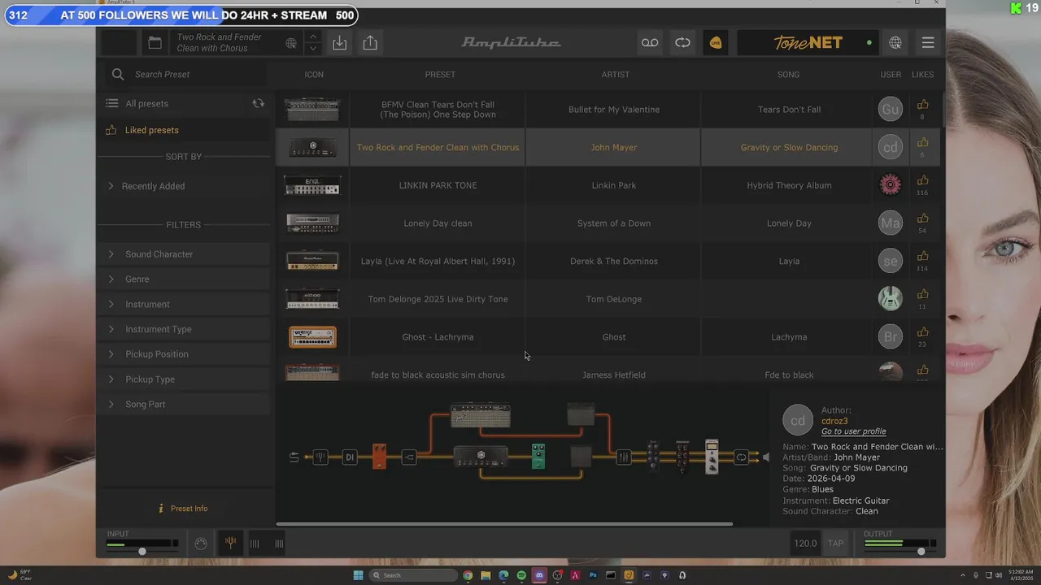
Task: Click the horizontal signal chain scrollbar
Action: (504, 524)
